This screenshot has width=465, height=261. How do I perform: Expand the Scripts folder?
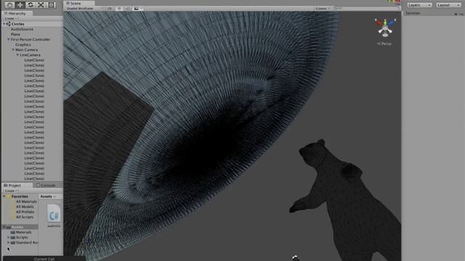pos(8,237)
